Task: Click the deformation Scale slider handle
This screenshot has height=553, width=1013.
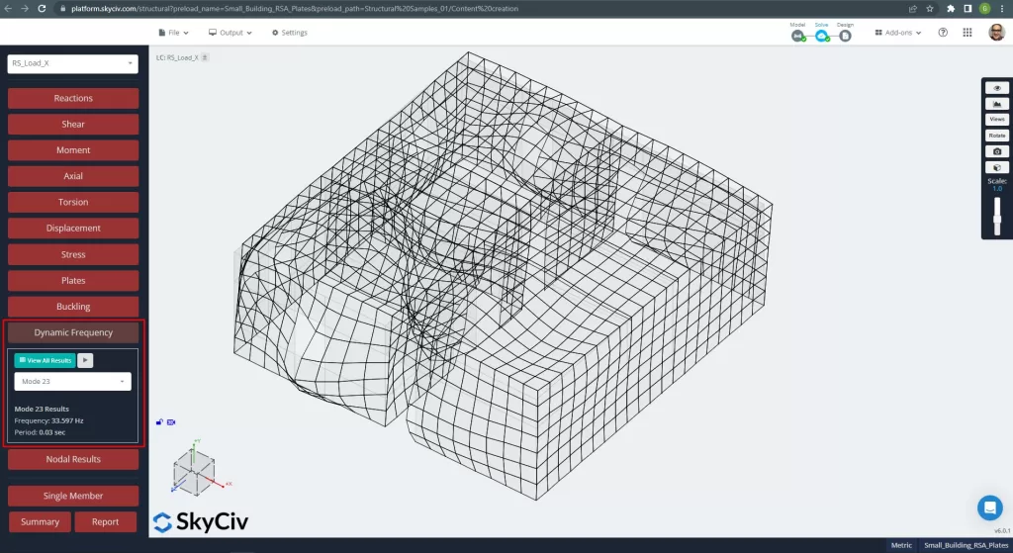Action: pyautogui.click(x=997, y=218)
